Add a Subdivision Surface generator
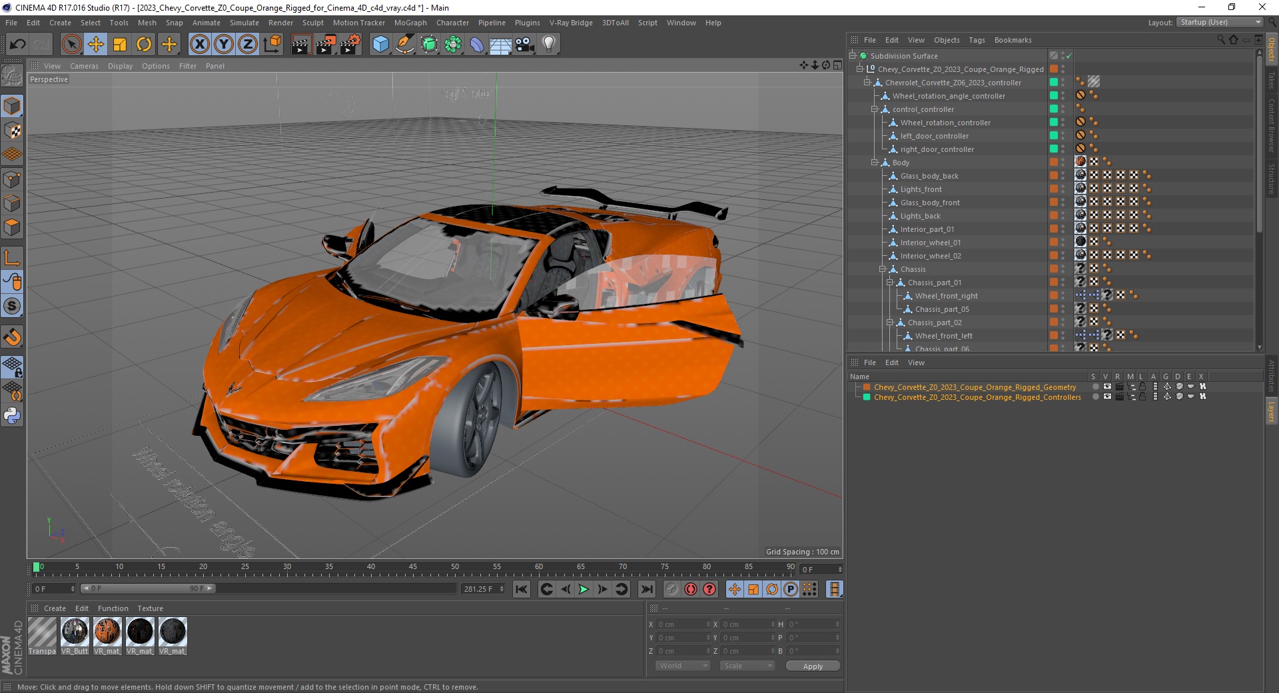This screenshot has width=1279, height=693. point(429,45)
